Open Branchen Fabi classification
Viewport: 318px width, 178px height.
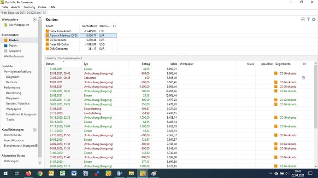point(12,135)
